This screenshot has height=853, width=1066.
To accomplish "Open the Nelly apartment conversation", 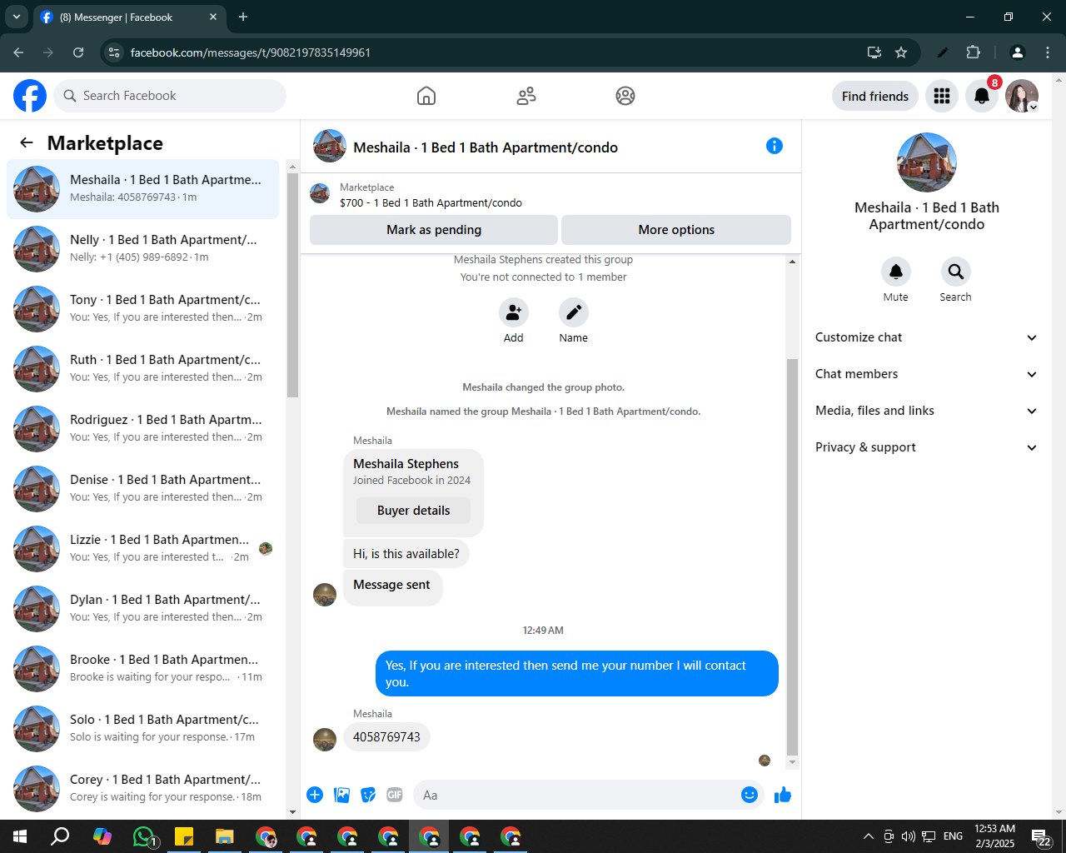I will 143,249.
